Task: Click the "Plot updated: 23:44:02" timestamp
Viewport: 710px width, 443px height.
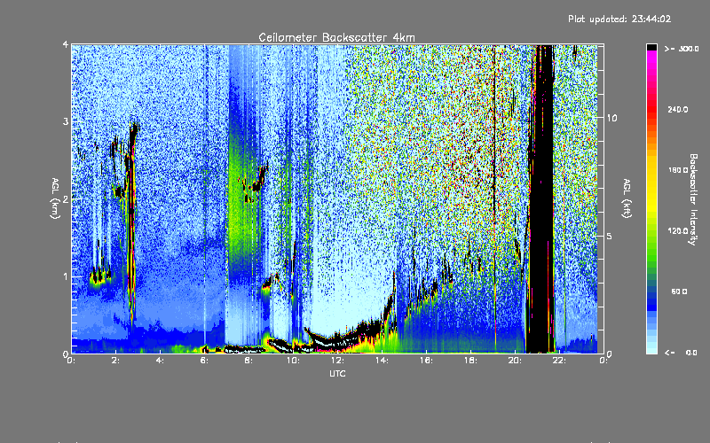Action: pyautogui.click(x=619, y=19)
